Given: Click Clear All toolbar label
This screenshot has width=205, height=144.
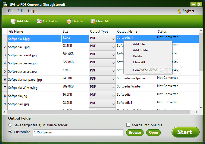Looking at the screenshot, I should coord(102,21).
